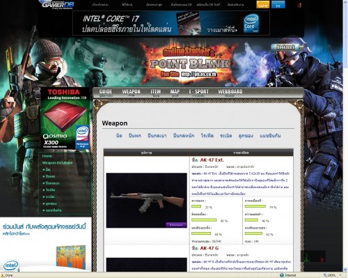Open the Toshiba Qosmio X300 advertisement

pos(65,118)
